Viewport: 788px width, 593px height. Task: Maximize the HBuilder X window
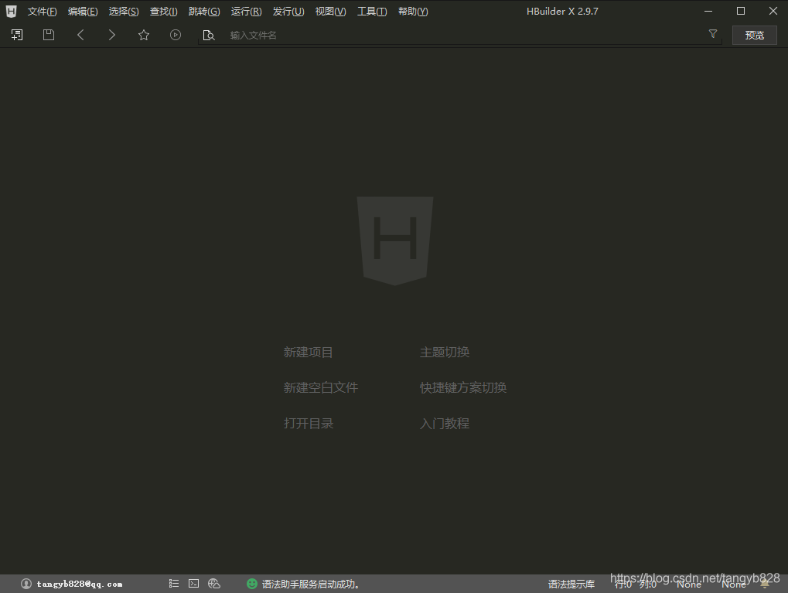(741, 11)
